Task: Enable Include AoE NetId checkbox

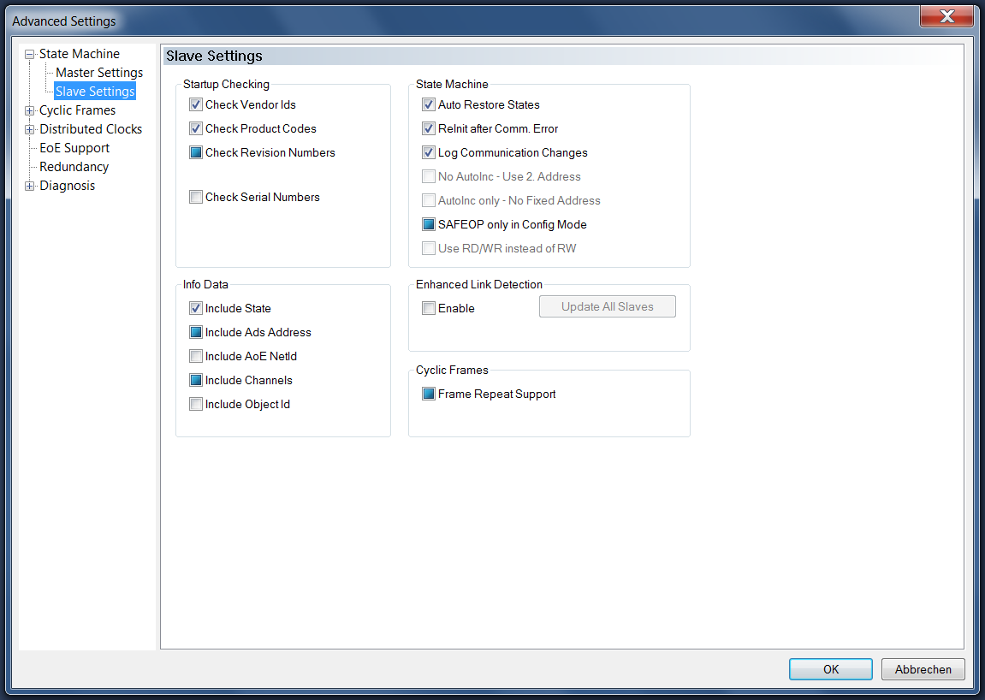Action: point(196,356)
